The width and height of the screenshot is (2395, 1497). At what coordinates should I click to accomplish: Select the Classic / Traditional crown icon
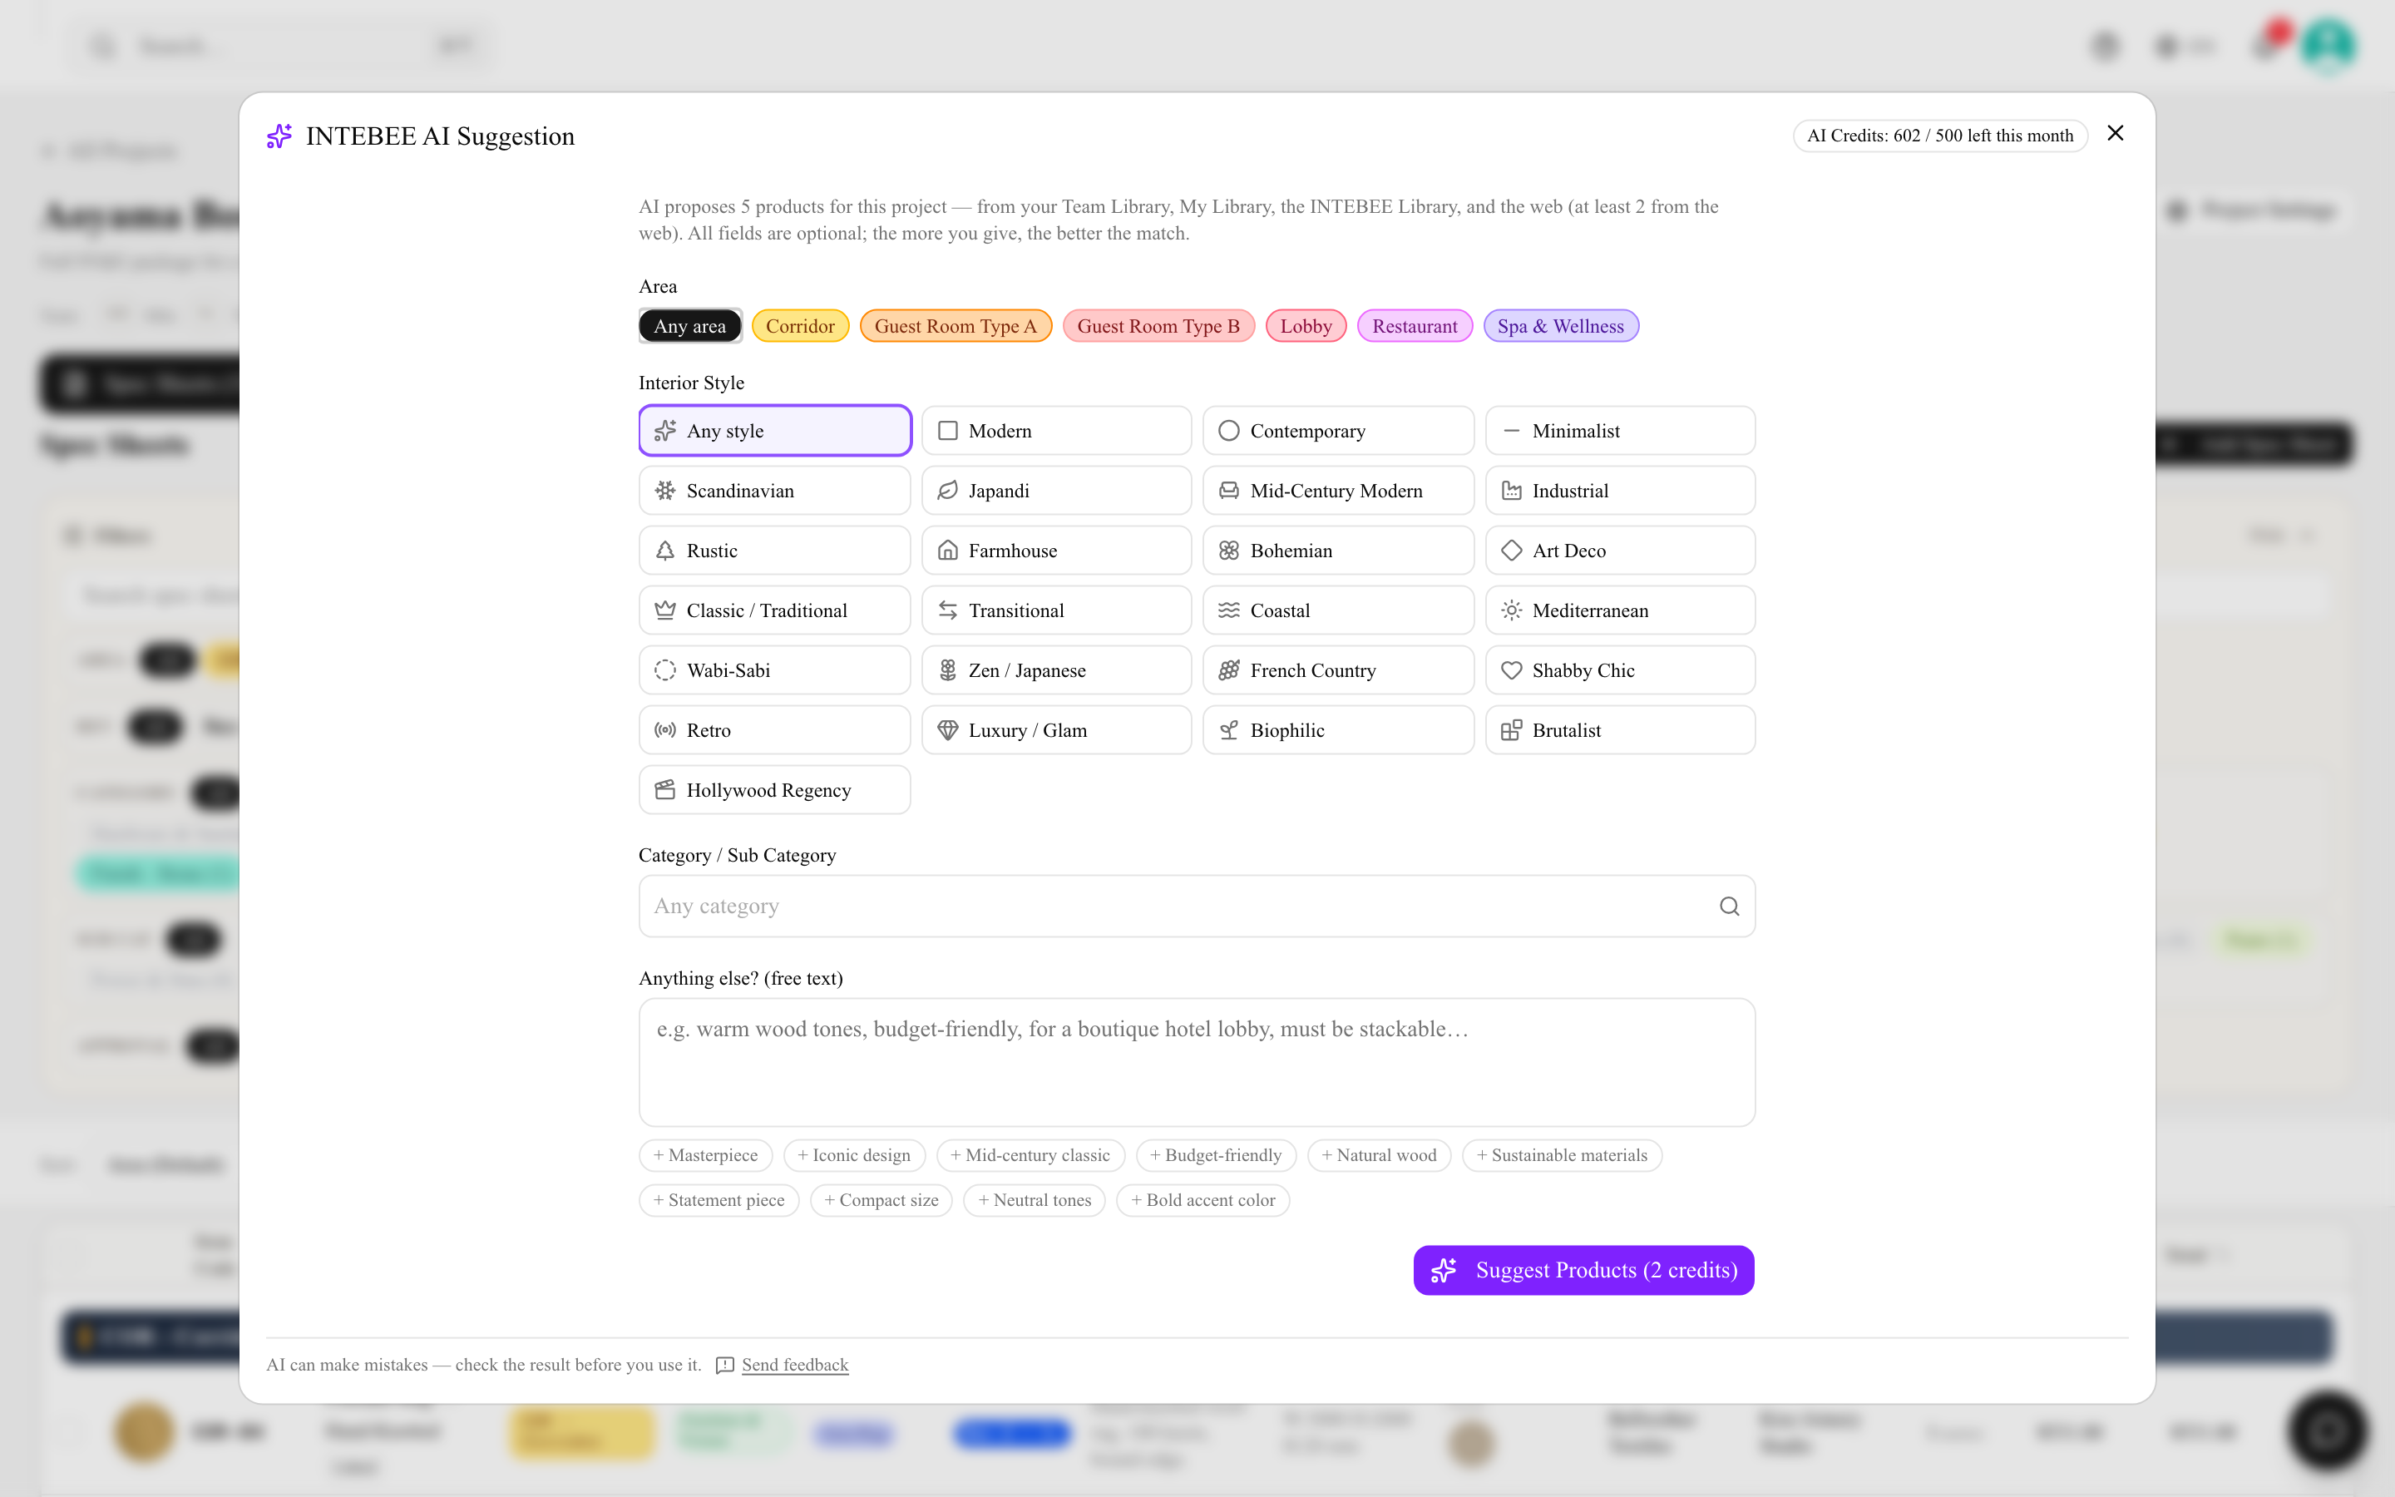click(665, 611)
